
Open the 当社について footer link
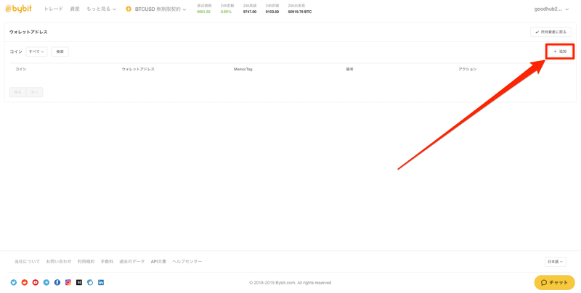coord(27,262)
